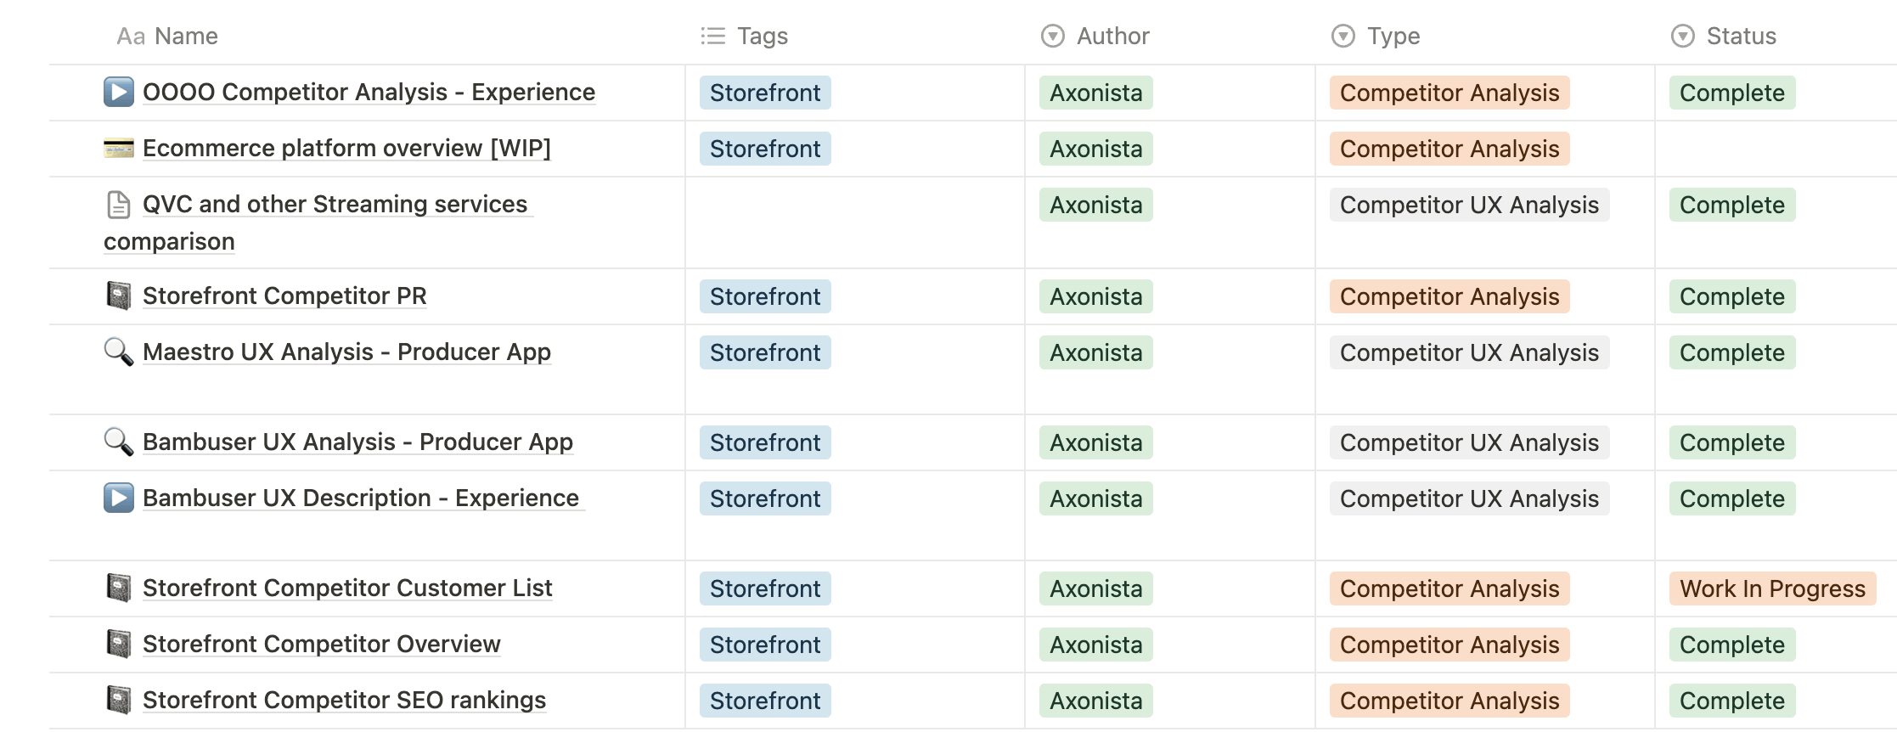Screen dimensions: 1897x732
Task: Open the Type column header dropdown
Action: (1376, 36)
